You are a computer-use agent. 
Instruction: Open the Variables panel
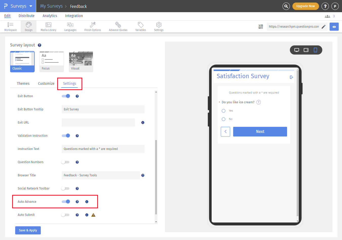[140, 26]
